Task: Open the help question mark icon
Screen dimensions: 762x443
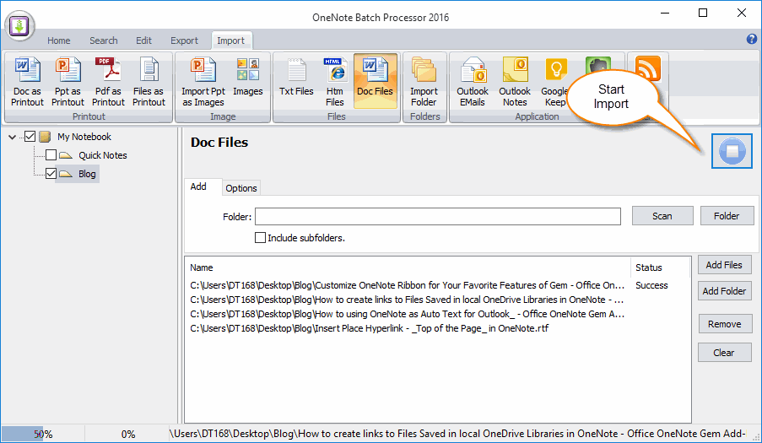Action: (751, 39)
